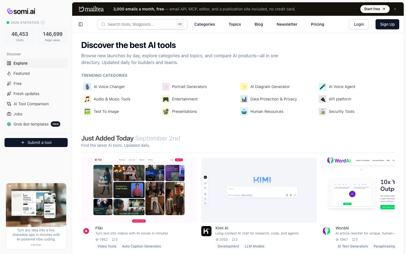406x254 pixels.
Task: Show Free tools from the sidebar
Action: (x=36, y=84)
